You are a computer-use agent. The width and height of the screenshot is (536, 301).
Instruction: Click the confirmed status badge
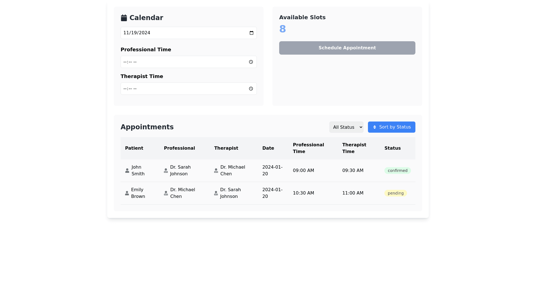[398, 170]
